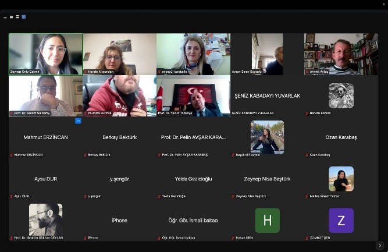Click Berkan Kafkas profile picture

tap(341, 95)
